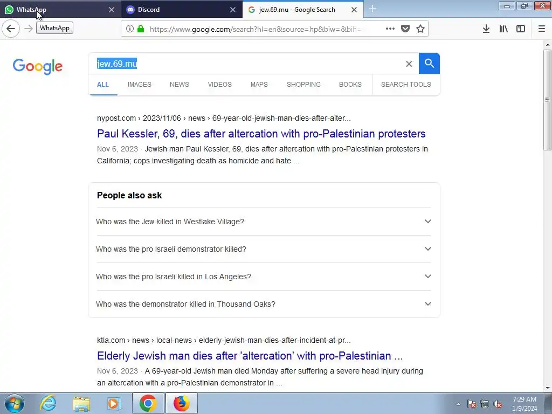Show hidden tray icons arrow
552x414 pixels.
click(x=458, y=404)
